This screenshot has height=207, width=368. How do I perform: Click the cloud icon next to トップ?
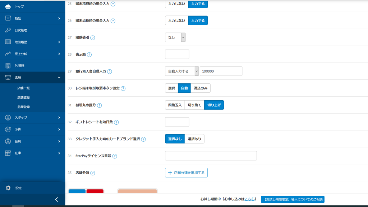8,6
